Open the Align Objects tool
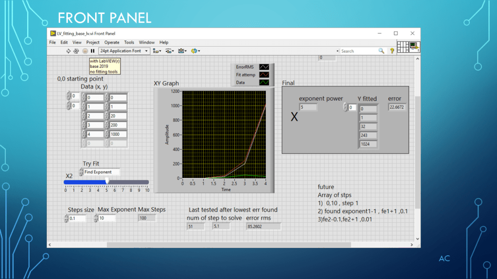The image size is (497, 279). coord(157,51)
